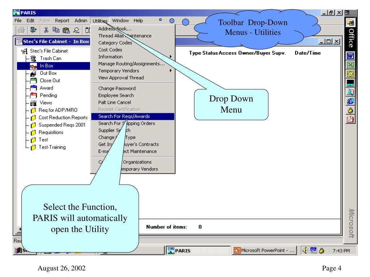Viewport: 370px width, 277px height.
Task: Click the network monitor tray icon
Action: click(313, 250)
